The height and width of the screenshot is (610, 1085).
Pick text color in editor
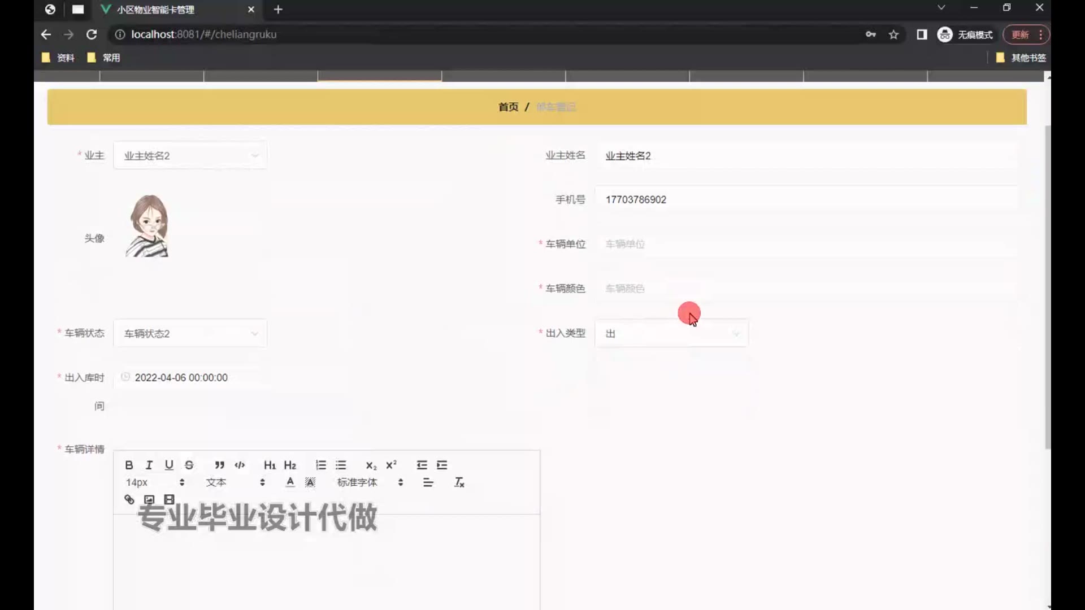click(x=290, y=482)
